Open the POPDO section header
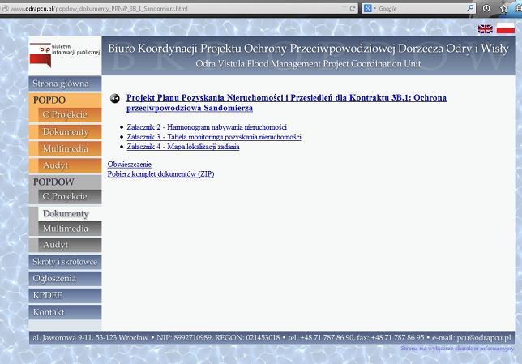The image size is (522, 364). [65, 100]
